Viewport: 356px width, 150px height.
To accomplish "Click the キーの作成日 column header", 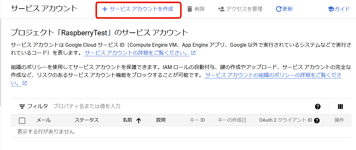I will (x=232, y=120).
